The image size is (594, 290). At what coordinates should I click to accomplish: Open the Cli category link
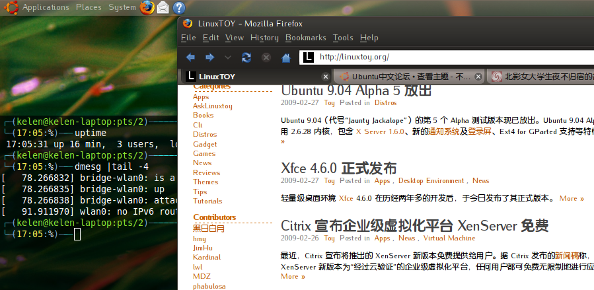coord(198,125)
